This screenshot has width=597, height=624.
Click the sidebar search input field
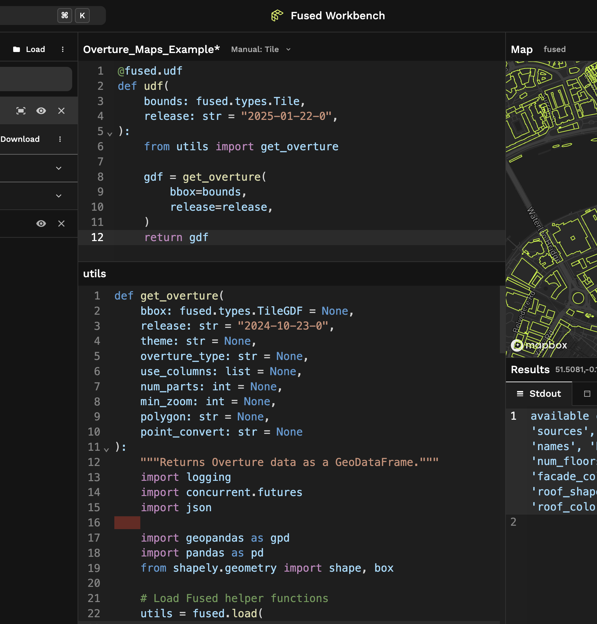pyautogui.click(x=36, y=79)
